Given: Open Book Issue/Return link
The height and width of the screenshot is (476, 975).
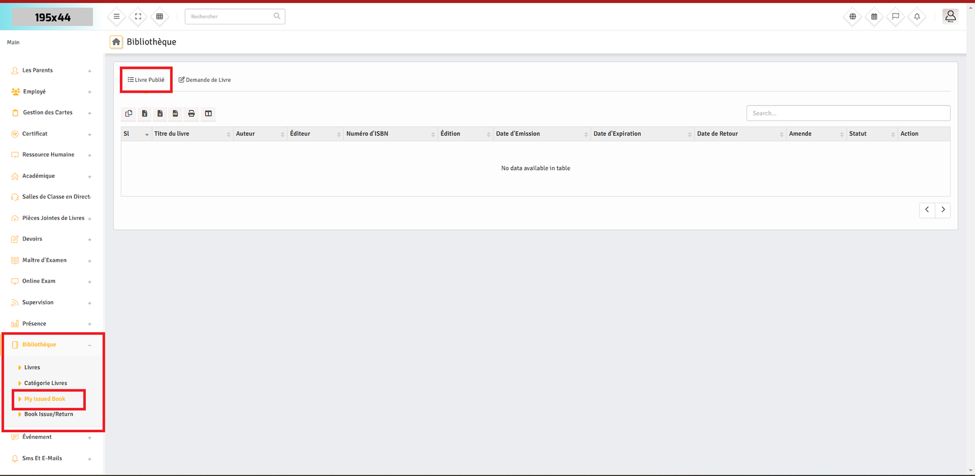Looking at the screenshot, I should coord(49,414).
